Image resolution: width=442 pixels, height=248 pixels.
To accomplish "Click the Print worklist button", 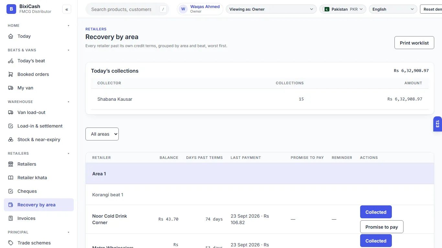I will pyautogui.click(x=414, y=43).
